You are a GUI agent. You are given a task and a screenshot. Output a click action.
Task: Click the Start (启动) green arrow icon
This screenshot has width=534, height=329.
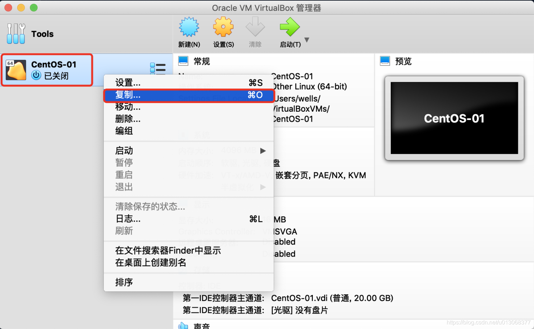click(x=290, y=27)
